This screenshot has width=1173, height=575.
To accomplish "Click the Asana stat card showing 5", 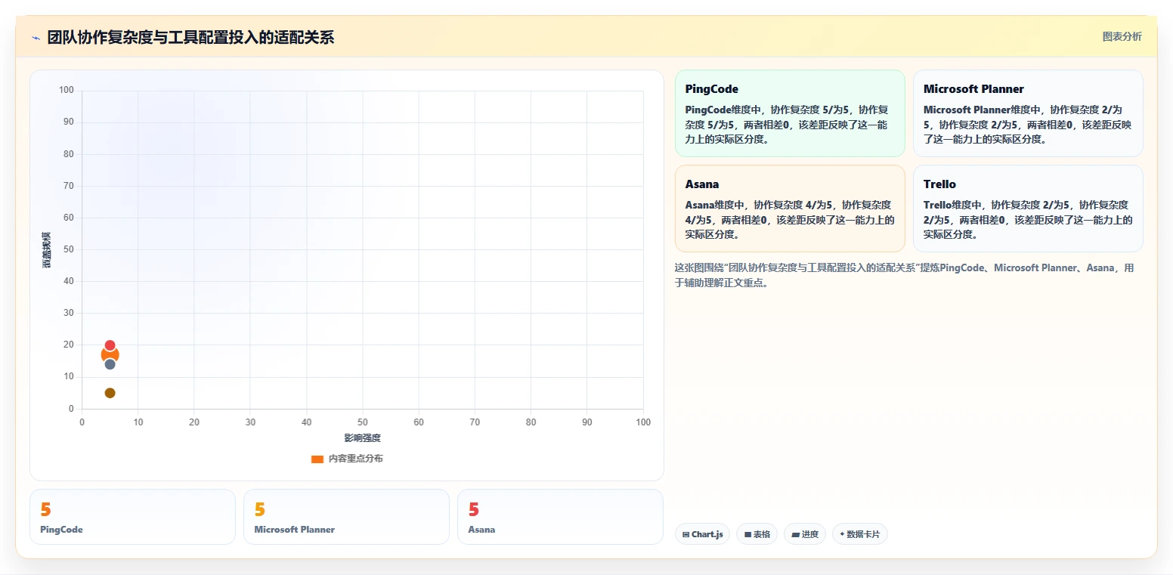I will [560, 517].
